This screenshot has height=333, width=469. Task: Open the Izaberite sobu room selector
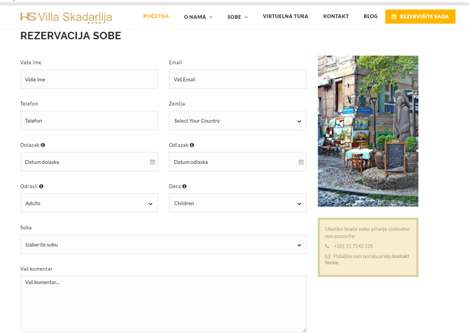[x=163, y=244]
